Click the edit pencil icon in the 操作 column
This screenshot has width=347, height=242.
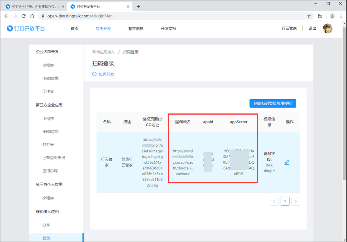[287, 162]
